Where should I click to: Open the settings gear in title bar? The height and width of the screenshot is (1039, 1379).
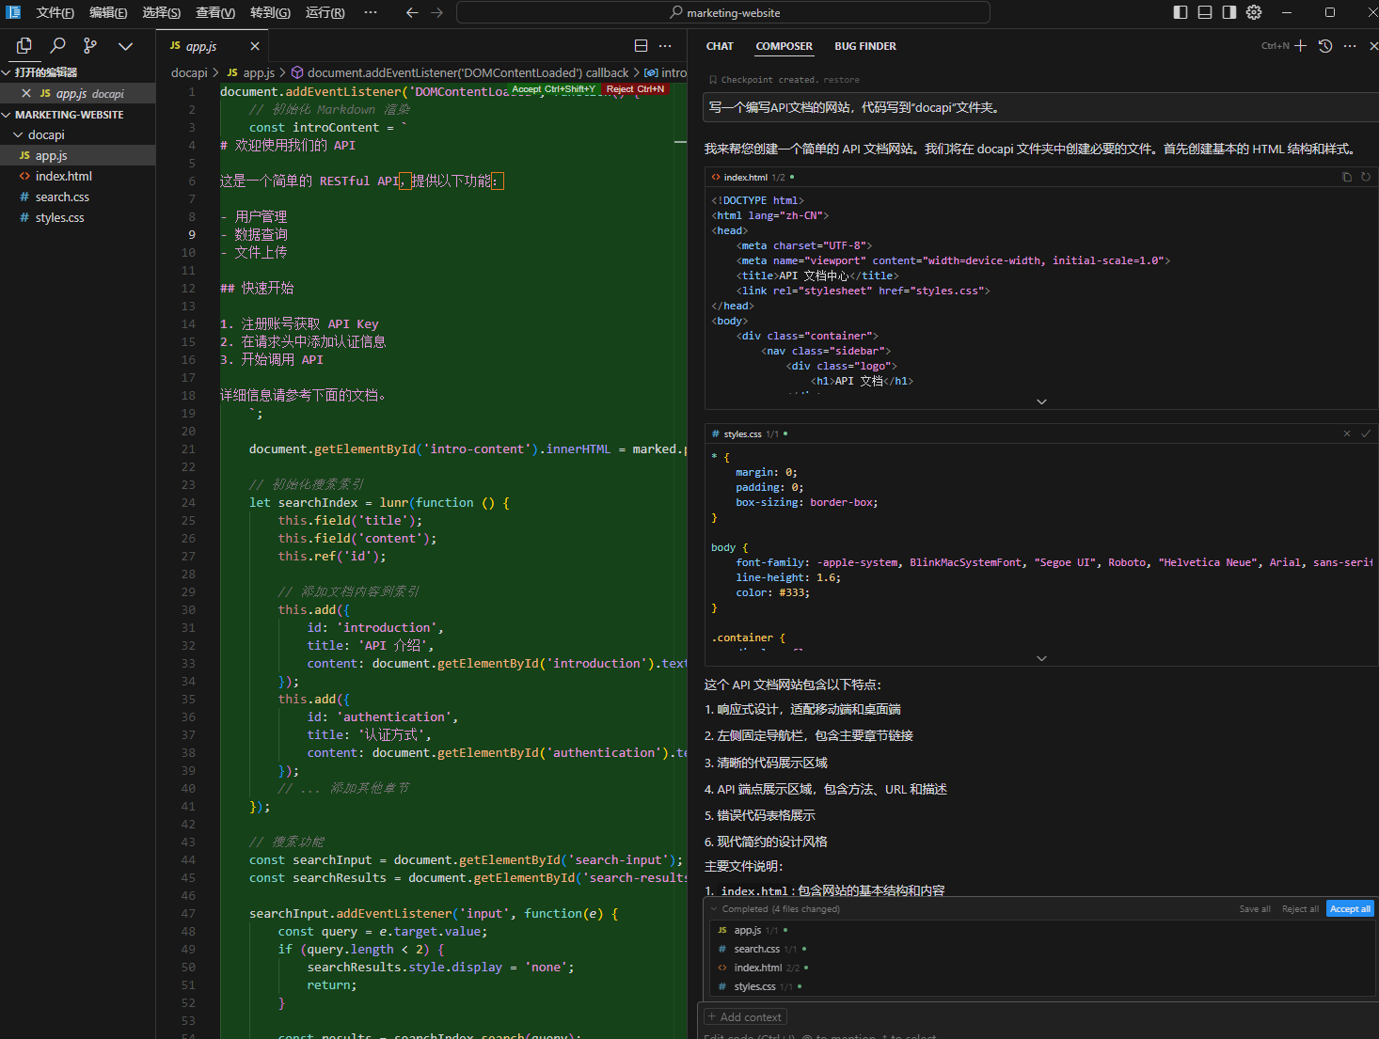(x=1254, y=12)
